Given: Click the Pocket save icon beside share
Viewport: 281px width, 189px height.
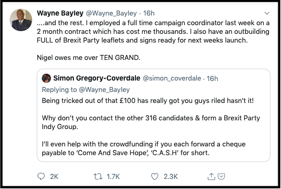Looking at the screenshot, I should 221,176.
